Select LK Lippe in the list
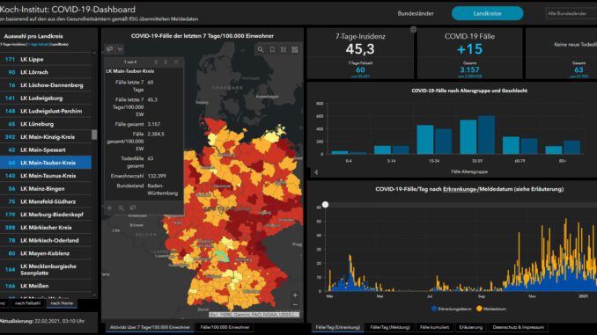Viewport: 597px width, 335px height. tap(46, 59)
